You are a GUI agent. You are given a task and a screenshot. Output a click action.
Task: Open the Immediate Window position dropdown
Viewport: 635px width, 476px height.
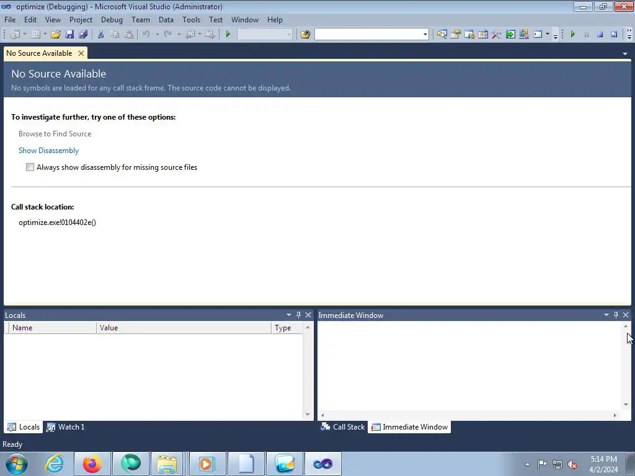coord(606,315)
